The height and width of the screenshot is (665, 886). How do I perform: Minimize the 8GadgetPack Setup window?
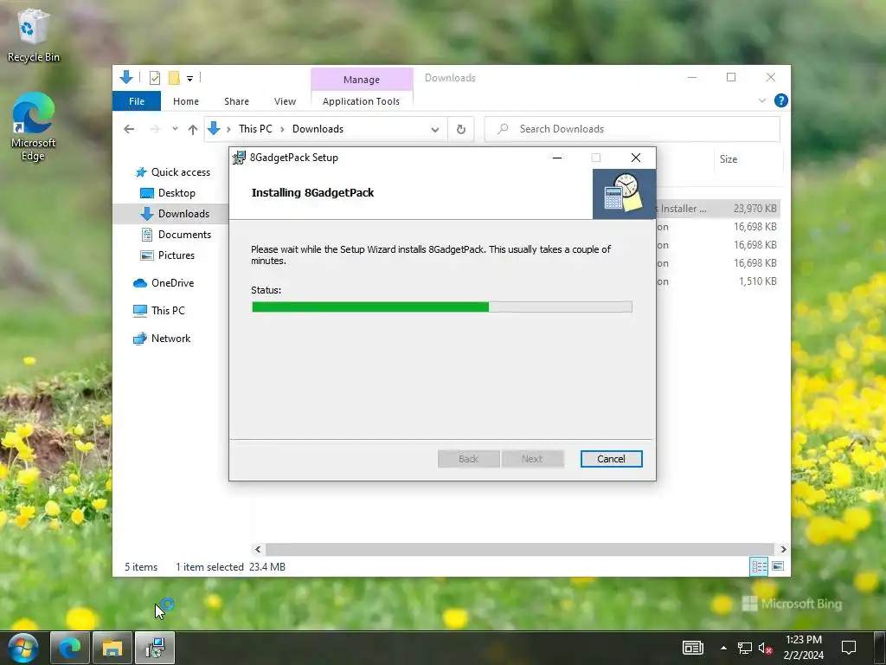click(557, 158)
